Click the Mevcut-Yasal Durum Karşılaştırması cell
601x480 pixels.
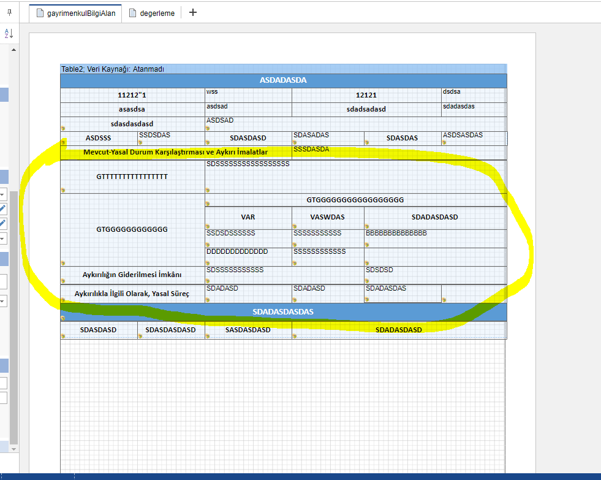coord(175,152)
